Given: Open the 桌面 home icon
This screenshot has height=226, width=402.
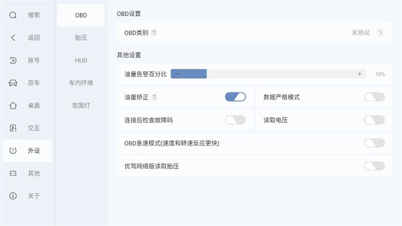Looking at the screenshot, I should click(13, 105).
